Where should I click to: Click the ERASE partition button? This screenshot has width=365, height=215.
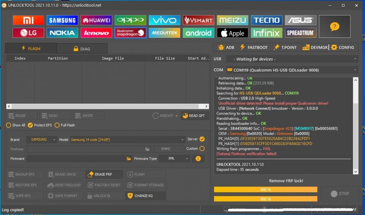point(22,116)
